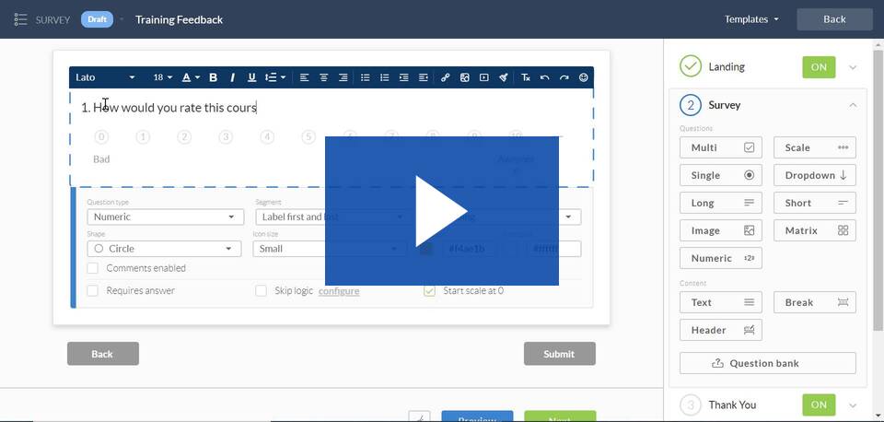
Task: Add a Multi question
Action: pos(720,147)
